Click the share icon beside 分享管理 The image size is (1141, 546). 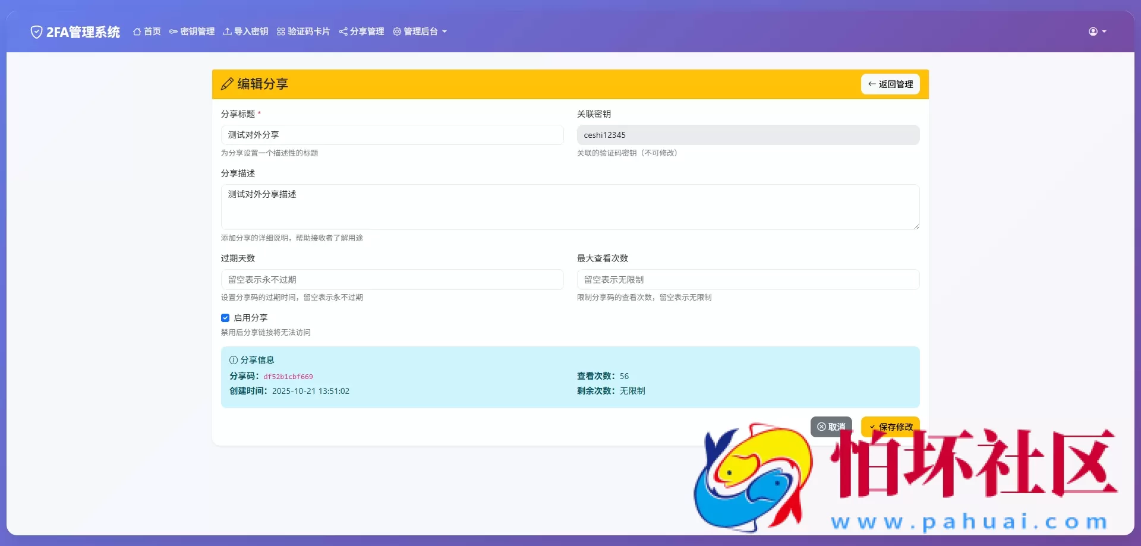pyautogui.click(x=342, y=31)
